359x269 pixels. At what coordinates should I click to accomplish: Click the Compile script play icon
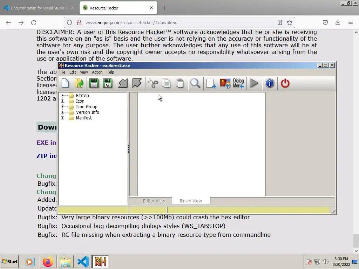pyautogui.click(x=254, y=83)
